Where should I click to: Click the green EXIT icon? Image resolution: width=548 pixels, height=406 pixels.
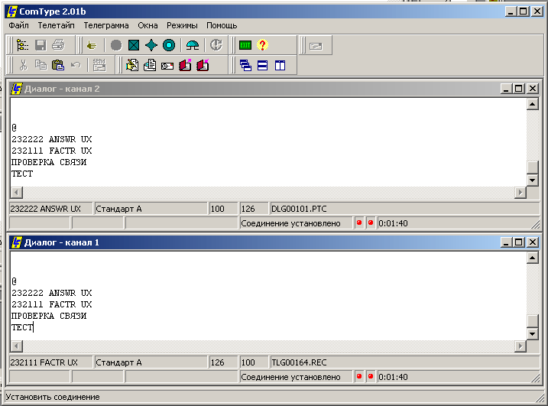pyautogui.click(x=245, y=45)
